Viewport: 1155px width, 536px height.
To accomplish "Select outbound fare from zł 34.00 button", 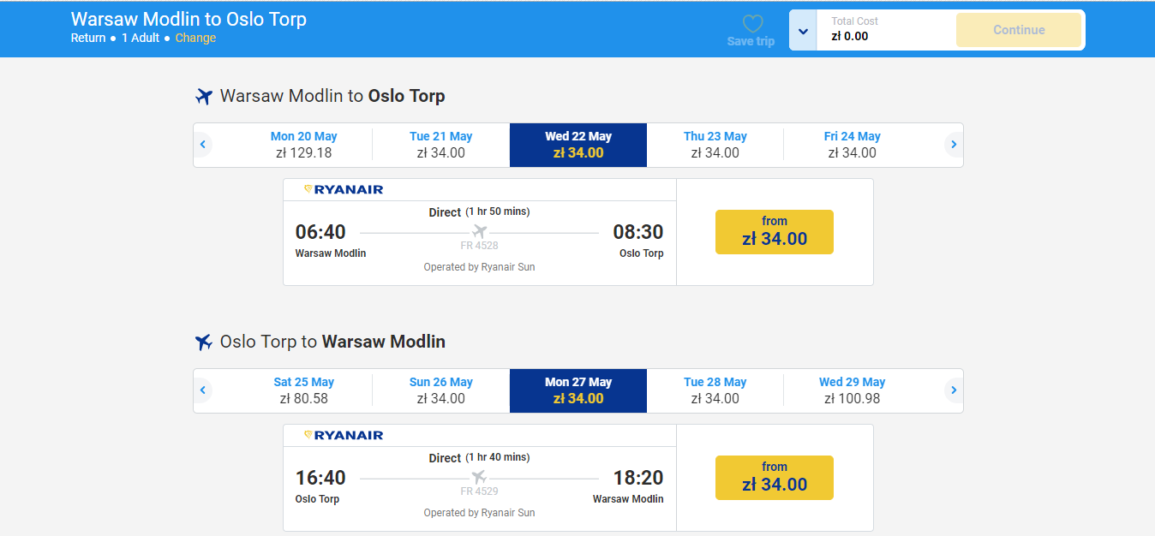I will (775, 232).
